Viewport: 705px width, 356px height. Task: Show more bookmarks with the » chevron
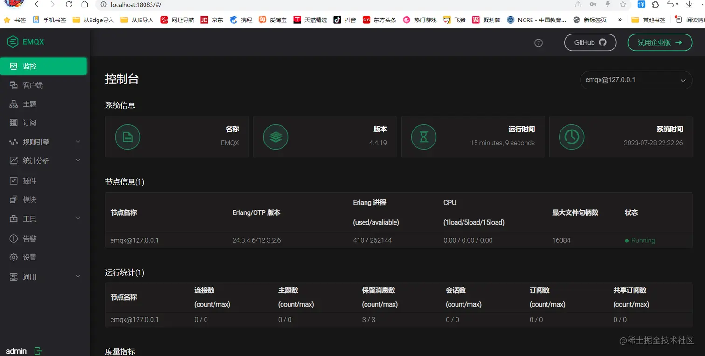620,20
